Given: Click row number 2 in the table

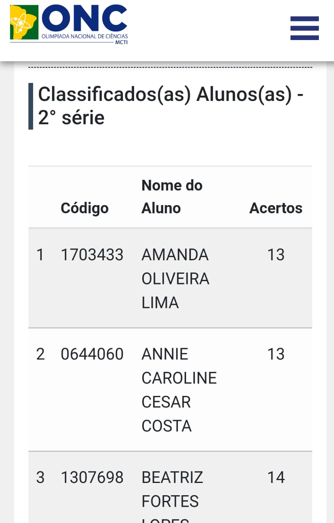Looking at the screenshot, I should tap(40, 354).
